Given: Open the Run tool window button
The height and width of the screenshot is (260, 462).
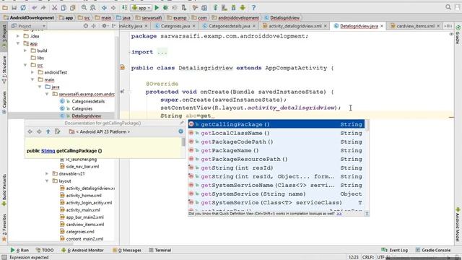Looking at the screenshot, I should pyautogui.click(x=19, y=250).
